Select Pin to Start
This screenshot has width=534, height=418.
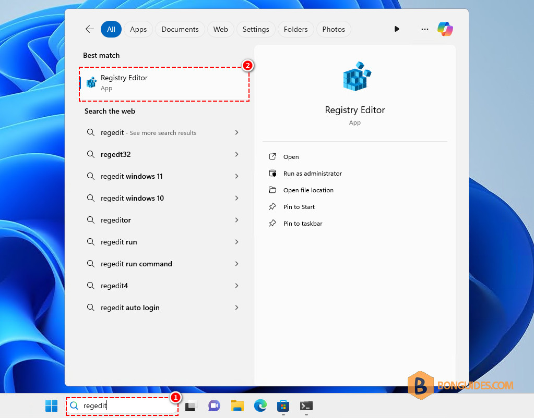pos(299,207)
